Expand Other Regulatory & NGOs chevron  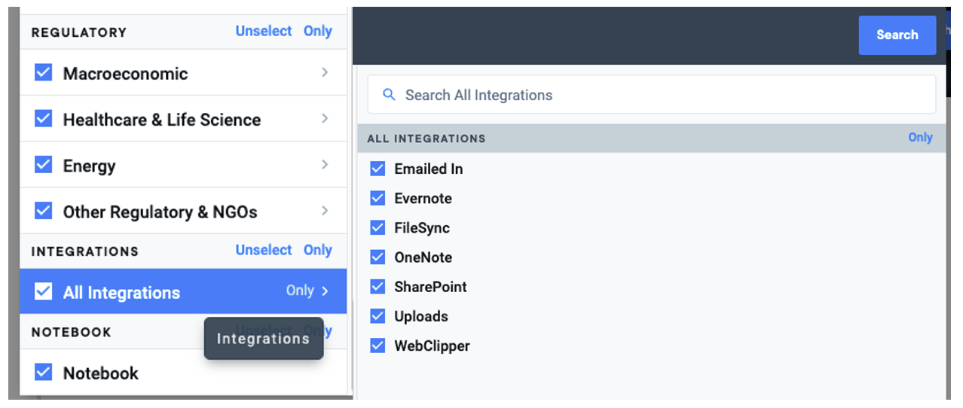325,210
